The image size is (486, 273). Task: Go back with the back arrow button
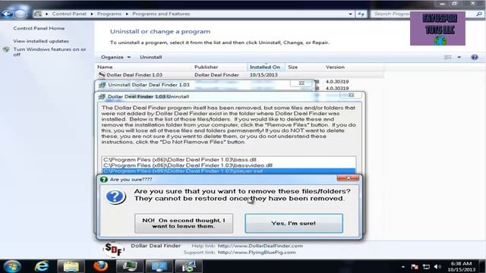(7, 14)
